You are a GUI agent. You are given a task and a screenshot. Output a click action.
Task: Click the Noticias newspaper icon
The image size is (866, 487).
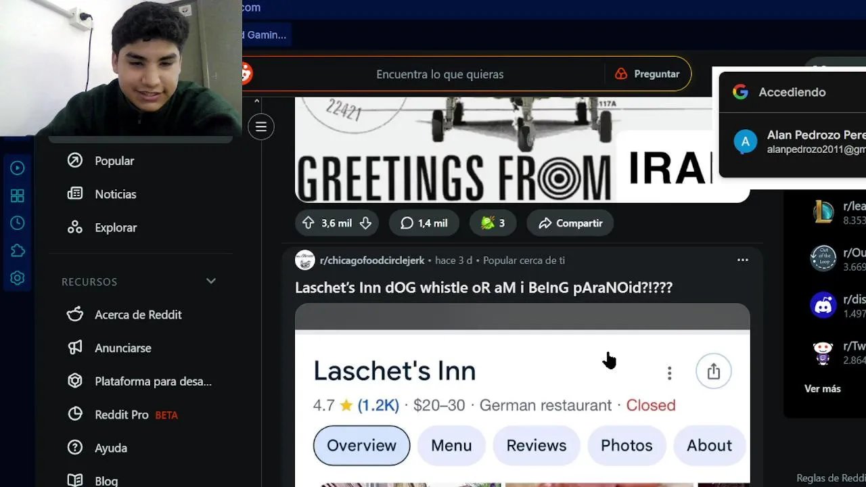coord(75,194)
